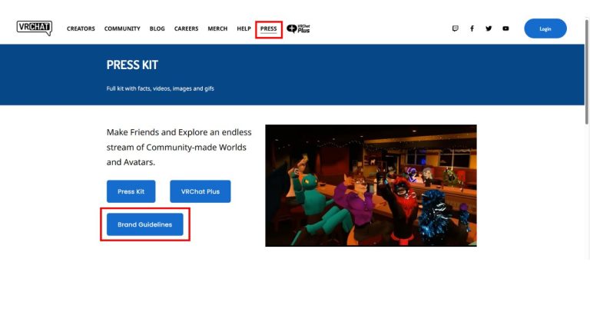Open the VRChat Plus logo link in navbar

(x=298, y=28)
